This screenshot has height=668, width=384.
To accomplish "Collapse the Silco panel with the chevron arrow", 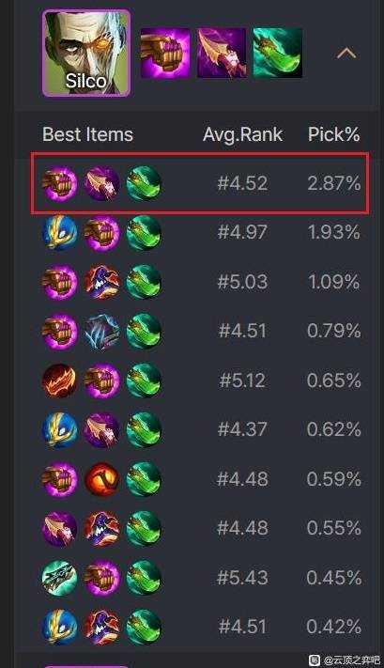I will pos(346,54).
